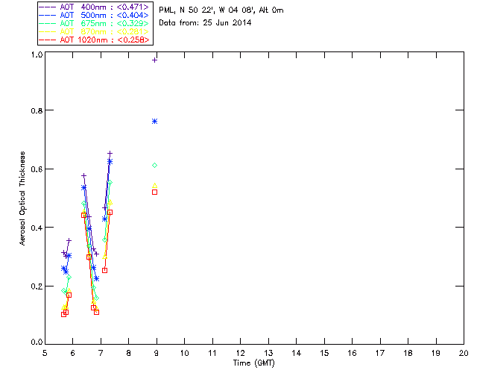Click the PML station location text
This screenshot has height=382, width=477.
tap(221, 10)
